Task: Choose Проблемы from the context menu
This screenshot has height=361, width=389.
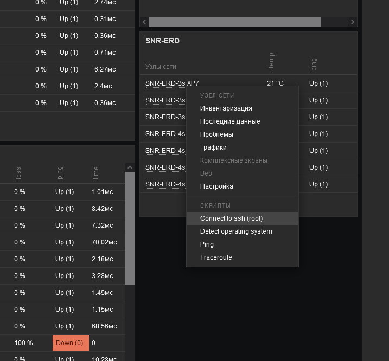Action: (x=216, y=134)
